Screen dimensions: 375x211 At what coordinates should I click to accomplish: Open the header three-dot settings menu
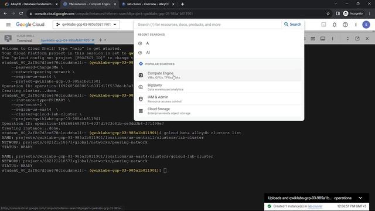coord(356,25)
